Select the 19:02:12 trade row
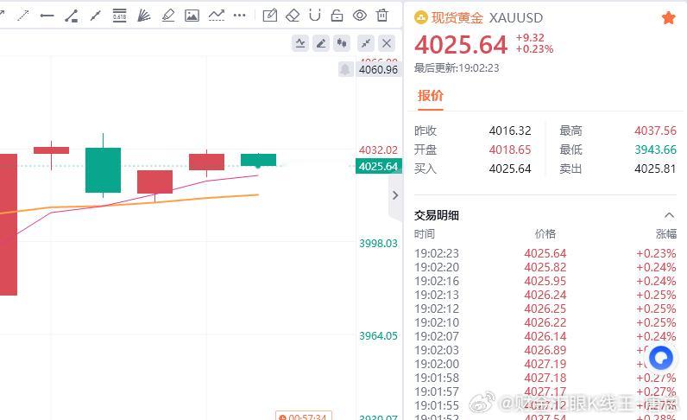The width and height of the screenshot is (687, 420). pos(545,309)
